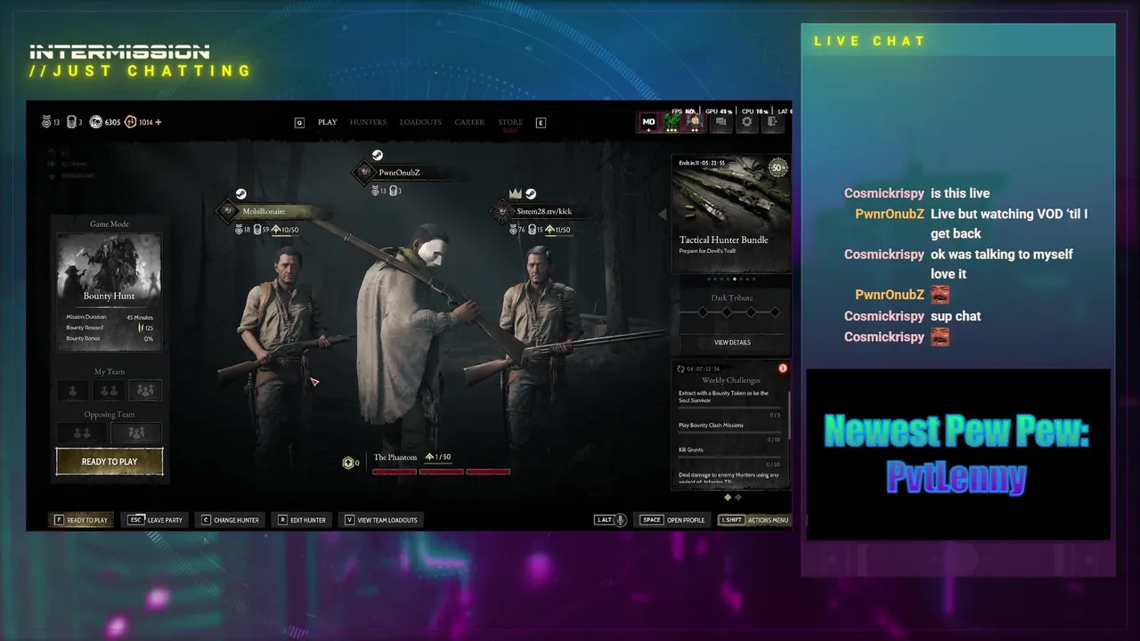This screenshot has height=641, width=1140.
Task: Click Cosmickrispy's 'is this live' chat message
Action: pos(960,193)
